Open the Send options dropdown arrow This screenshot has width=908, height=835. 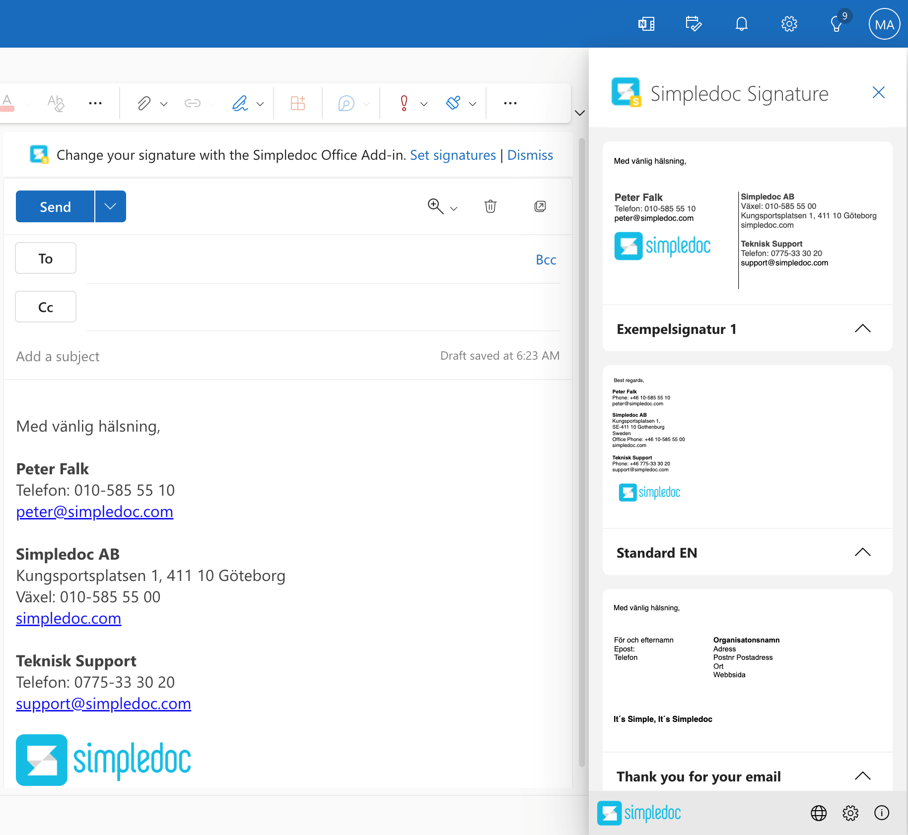pyautogui.click(x=110, y=206)
